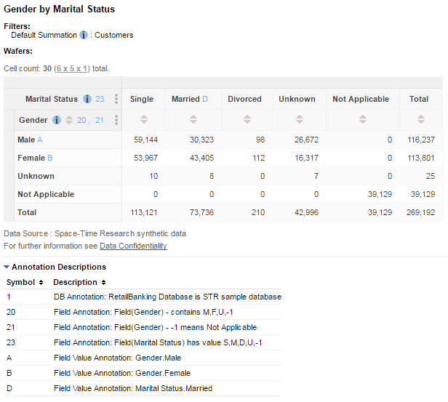Sort annotations by the Symbol column
The height and width of the screenshot is (402, 448).
(x=41, y=282)
